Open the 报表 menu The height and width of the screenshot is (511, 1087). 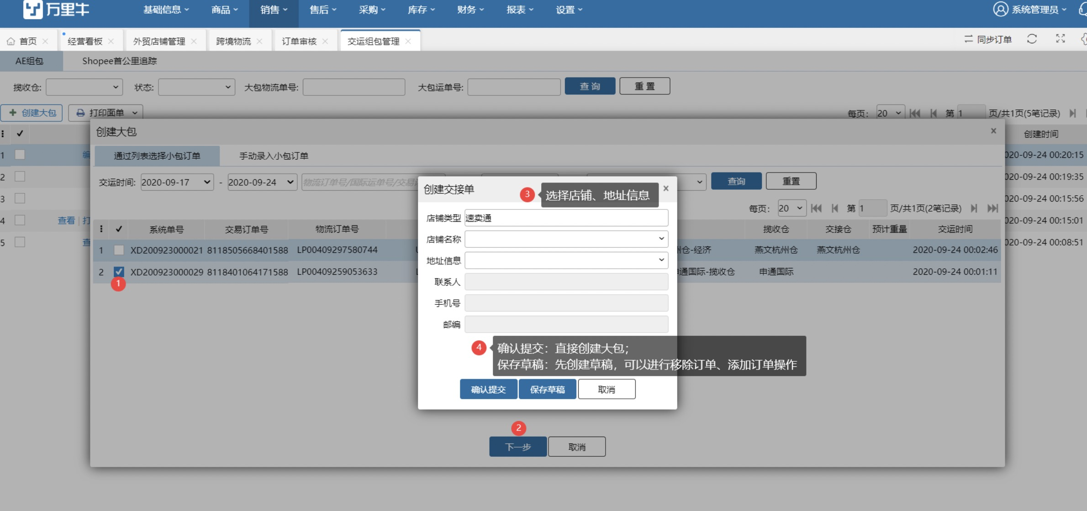[520, 10]
